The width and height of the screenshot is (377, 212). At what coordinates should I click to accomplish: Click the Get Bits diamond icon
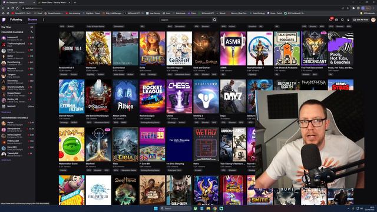(x=348, y=19)
